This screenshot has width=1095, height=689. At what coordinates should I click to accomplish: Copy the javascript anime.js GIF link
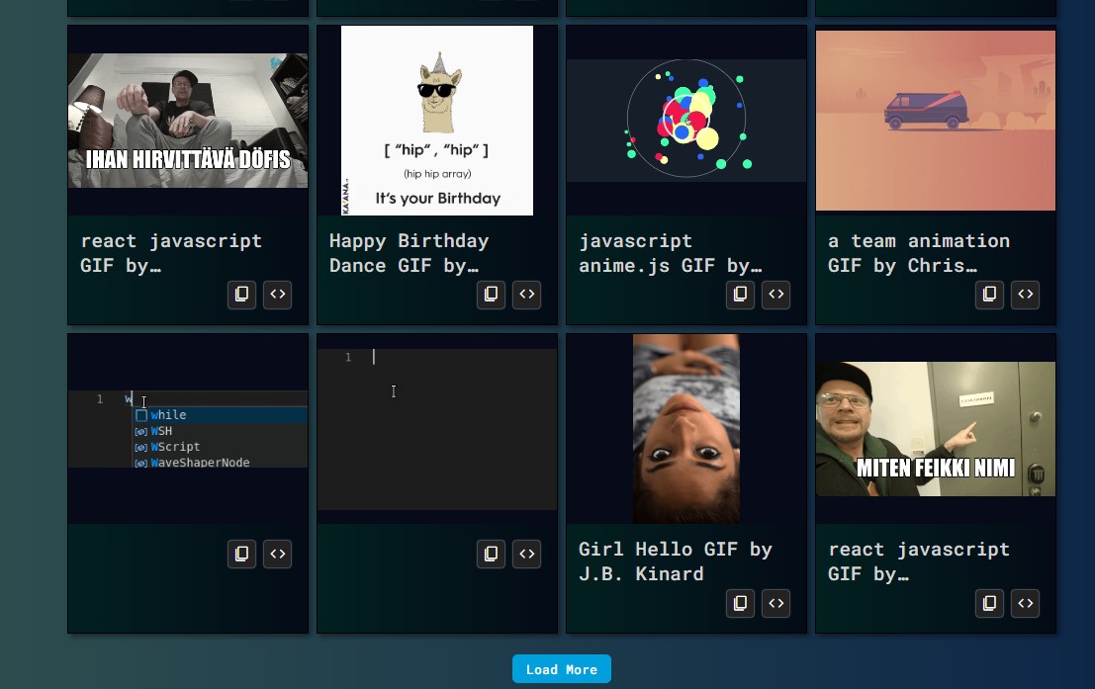(740, 295)
